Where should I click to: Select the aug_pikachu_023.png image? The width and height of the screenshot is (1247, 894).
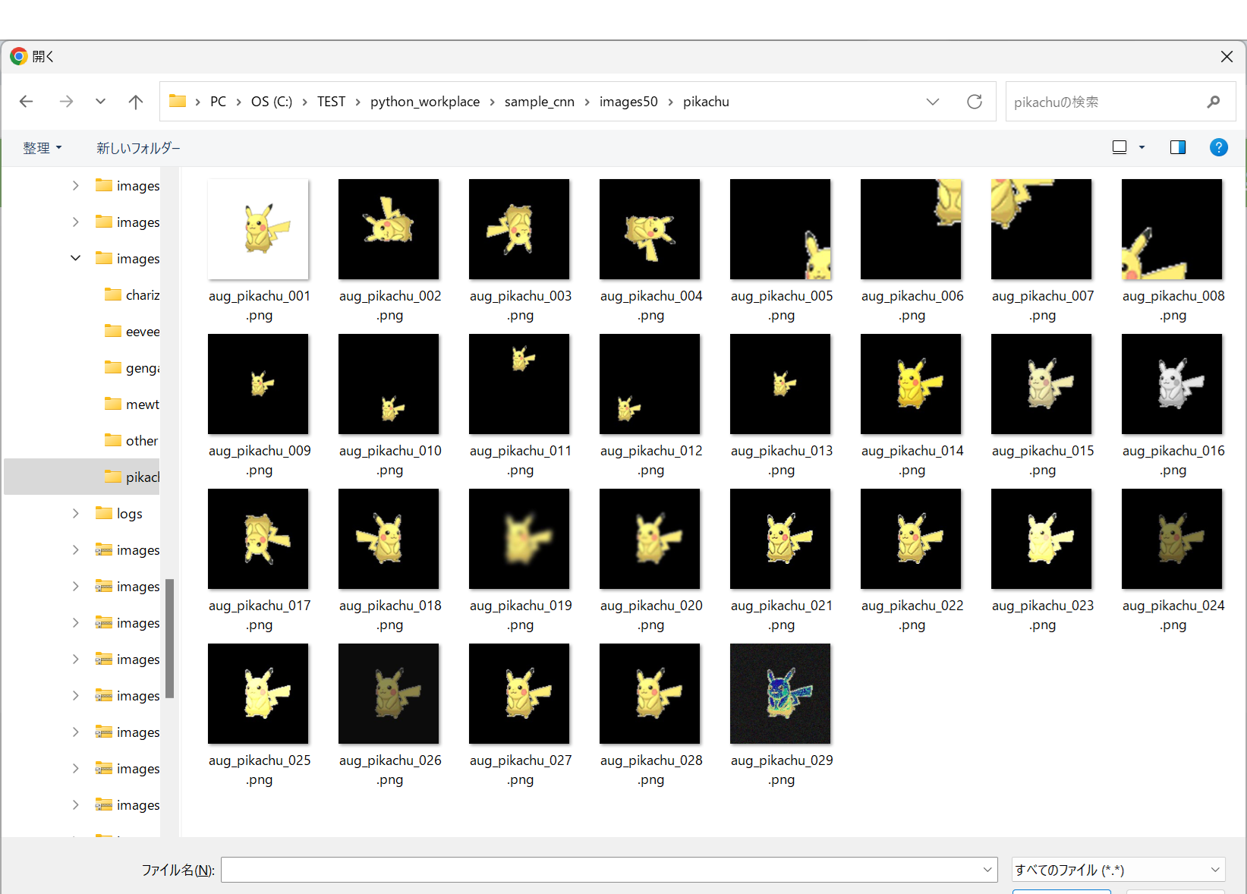[x=1041, y=539]
